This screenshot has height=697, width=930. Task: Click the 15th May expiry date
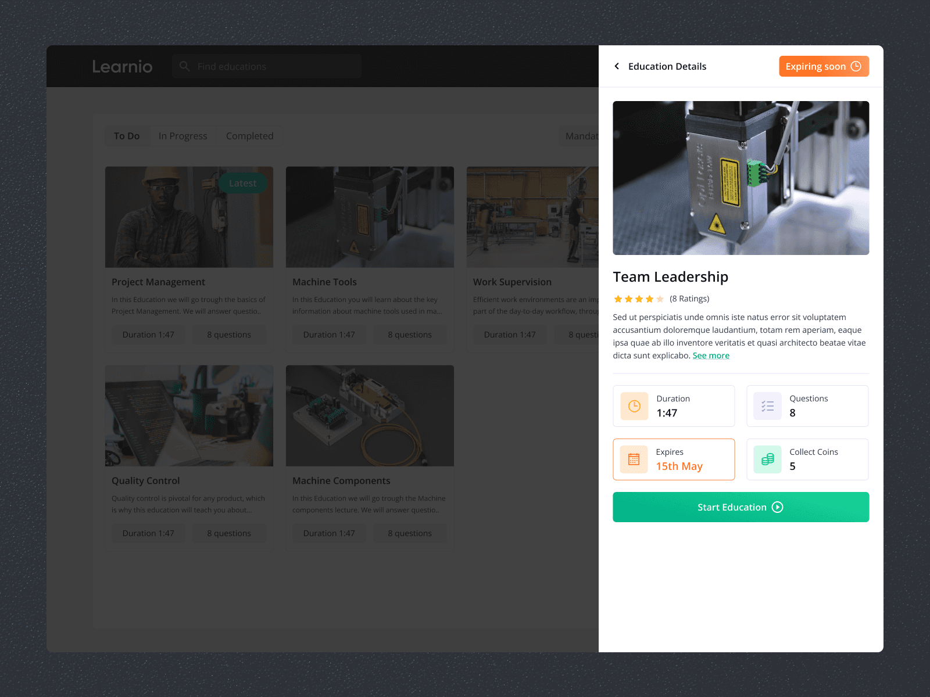679,466
